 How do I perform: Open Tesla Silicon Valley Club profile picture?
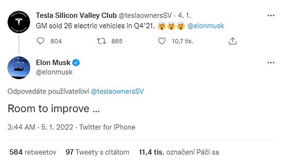[x=19, y=22]
